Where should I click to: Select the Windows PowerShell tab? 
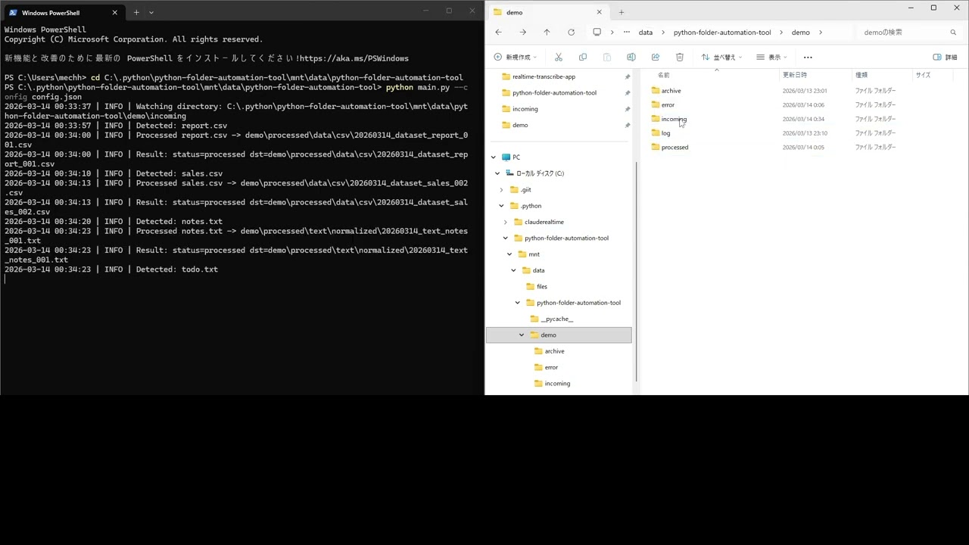coord(63,12)
